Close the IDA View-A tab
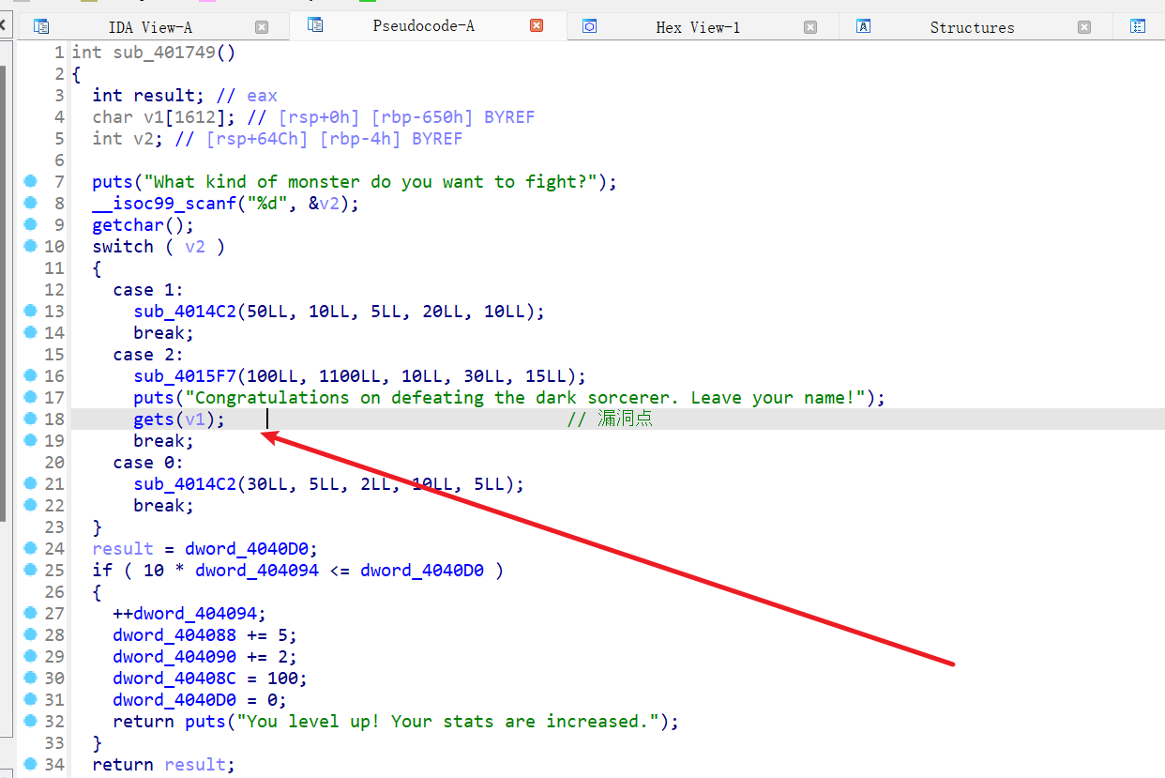This screenshot has width=1165, height=778. [262, 27]
